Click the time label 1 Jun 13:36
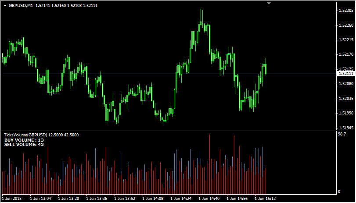Image resolution: width=356 pixels, height=203 pixels. 97,199
